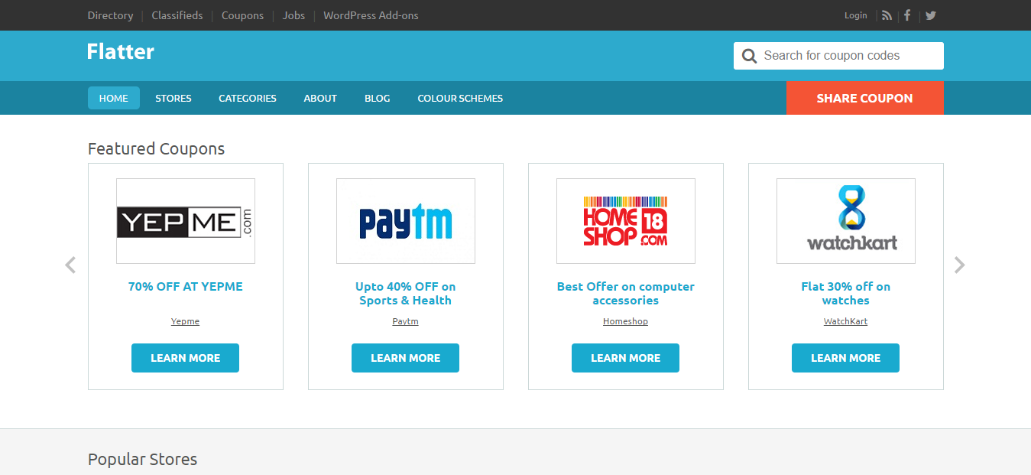Image resolution: width=1031 pixels, height=475 pixels.
Task: Visit the Homeshop store link
Action: [x=626, y=321]
